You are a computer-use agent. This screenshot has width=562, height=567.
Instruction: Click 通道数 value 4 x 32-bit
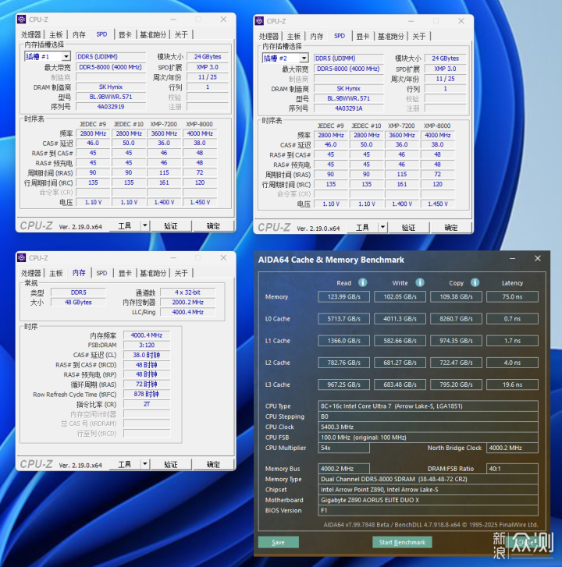(187, 292)
